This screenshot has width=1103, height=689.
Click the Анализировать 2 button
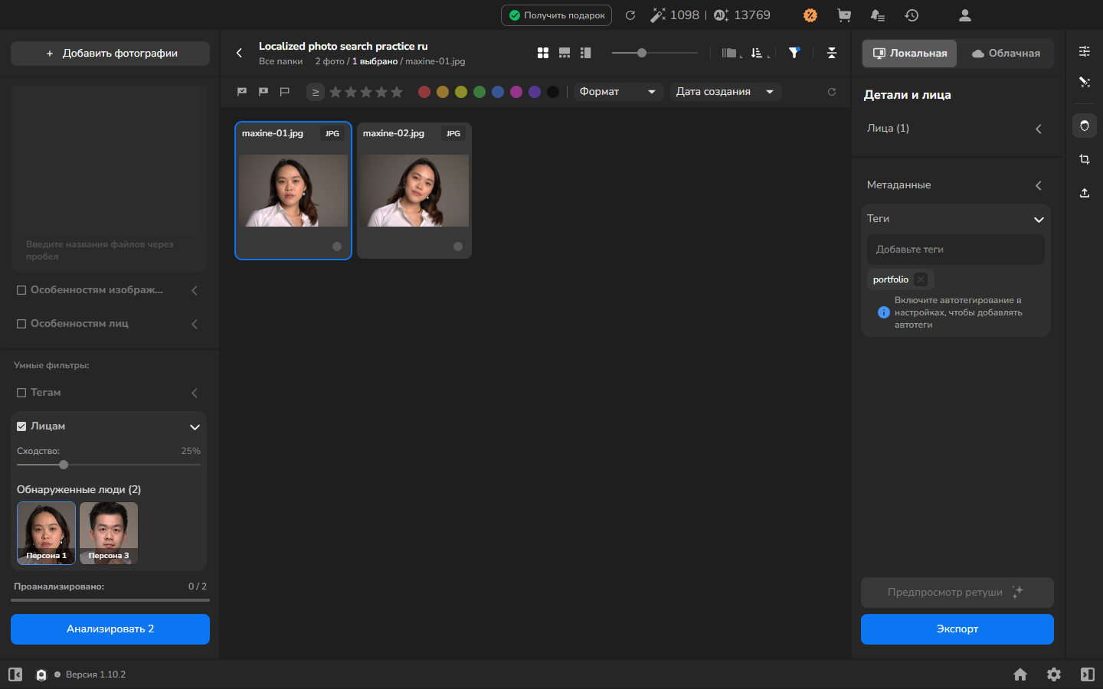click(110, 629)
